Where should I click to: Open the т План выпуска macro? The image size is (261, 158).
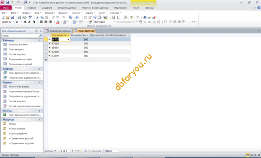17,129
